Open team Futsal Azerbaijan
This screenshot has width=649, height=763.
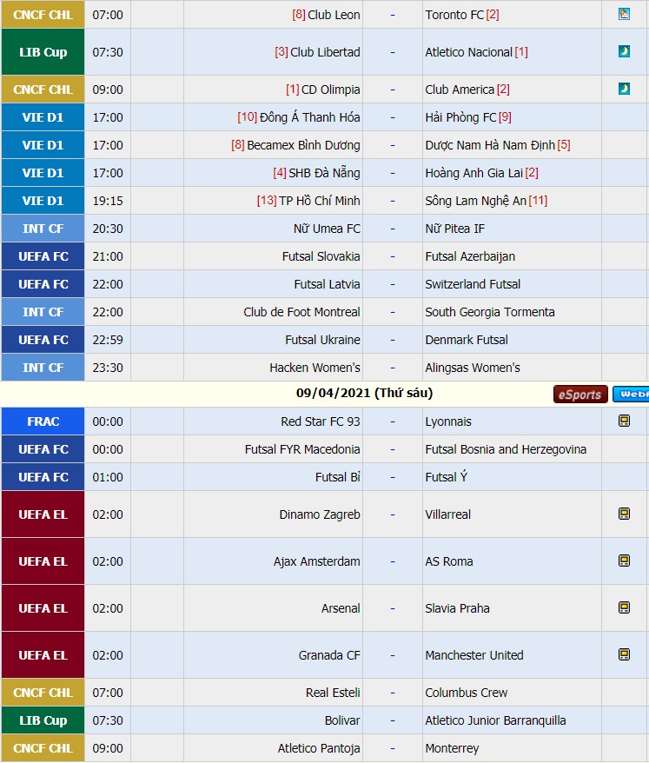point(470,256)
